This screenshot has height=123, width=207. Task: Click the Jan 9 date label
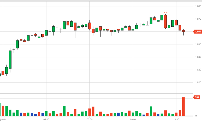(x=3, y=120)
